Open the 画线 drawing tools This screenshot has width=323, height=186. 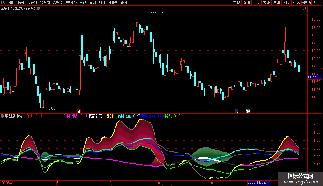(276, 3)
